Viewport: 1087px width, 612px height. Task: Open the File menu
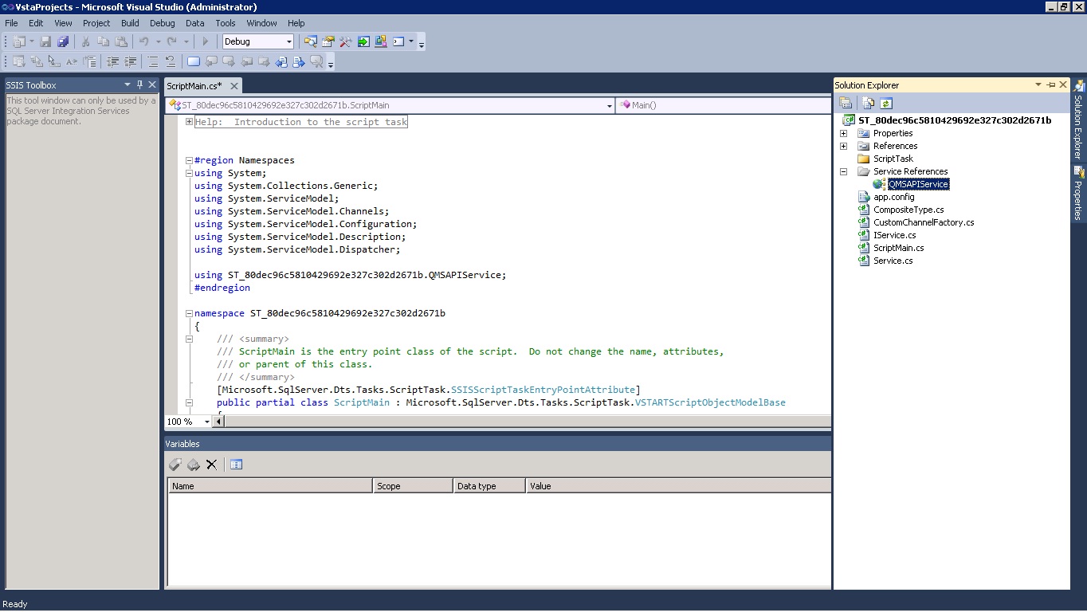[11, 23]
